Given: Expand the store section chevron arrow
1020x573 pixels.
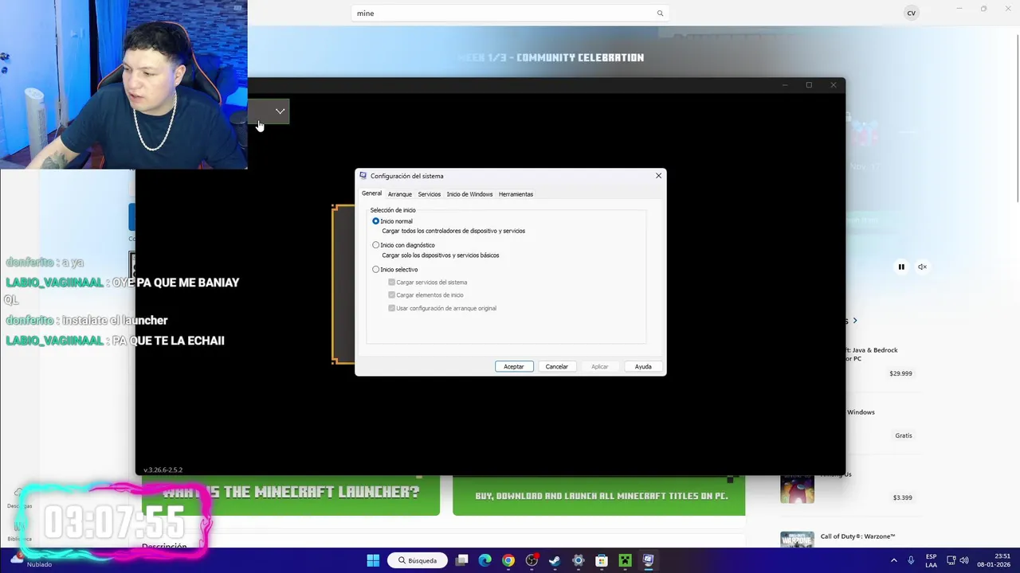Looking at the screenshot, I should pyautogui.click(x=855, y=321).
